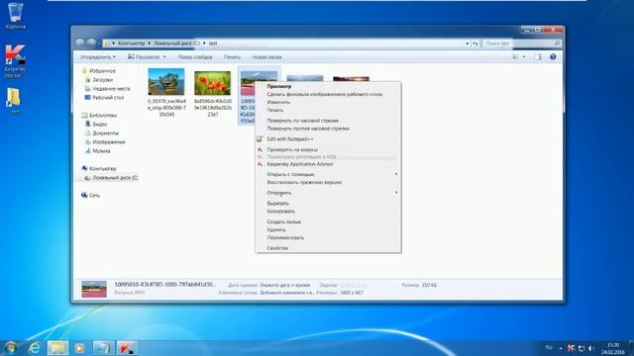This screenshot has width=634, height=356.
Task: Expand the Отправить submenu
Action: point(328,193)
